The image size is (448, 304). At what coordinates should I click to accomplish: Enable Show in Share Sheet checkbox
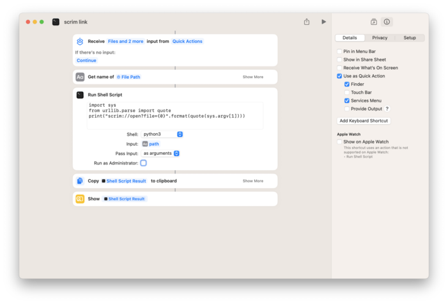tap(339, 60)
